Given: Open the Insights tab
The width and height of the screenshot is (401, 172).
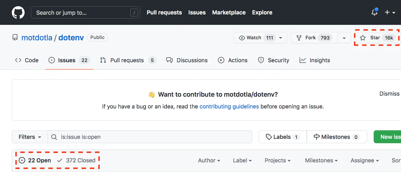Looking at the screenshot, I should 315,60.
